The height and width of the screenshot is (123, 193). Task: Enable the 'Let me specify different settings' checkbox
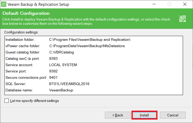pos(7,101)
